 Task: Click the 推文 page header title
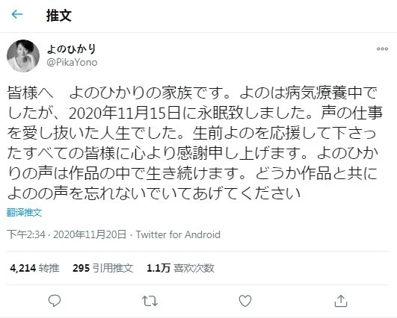tap(59, 16)
